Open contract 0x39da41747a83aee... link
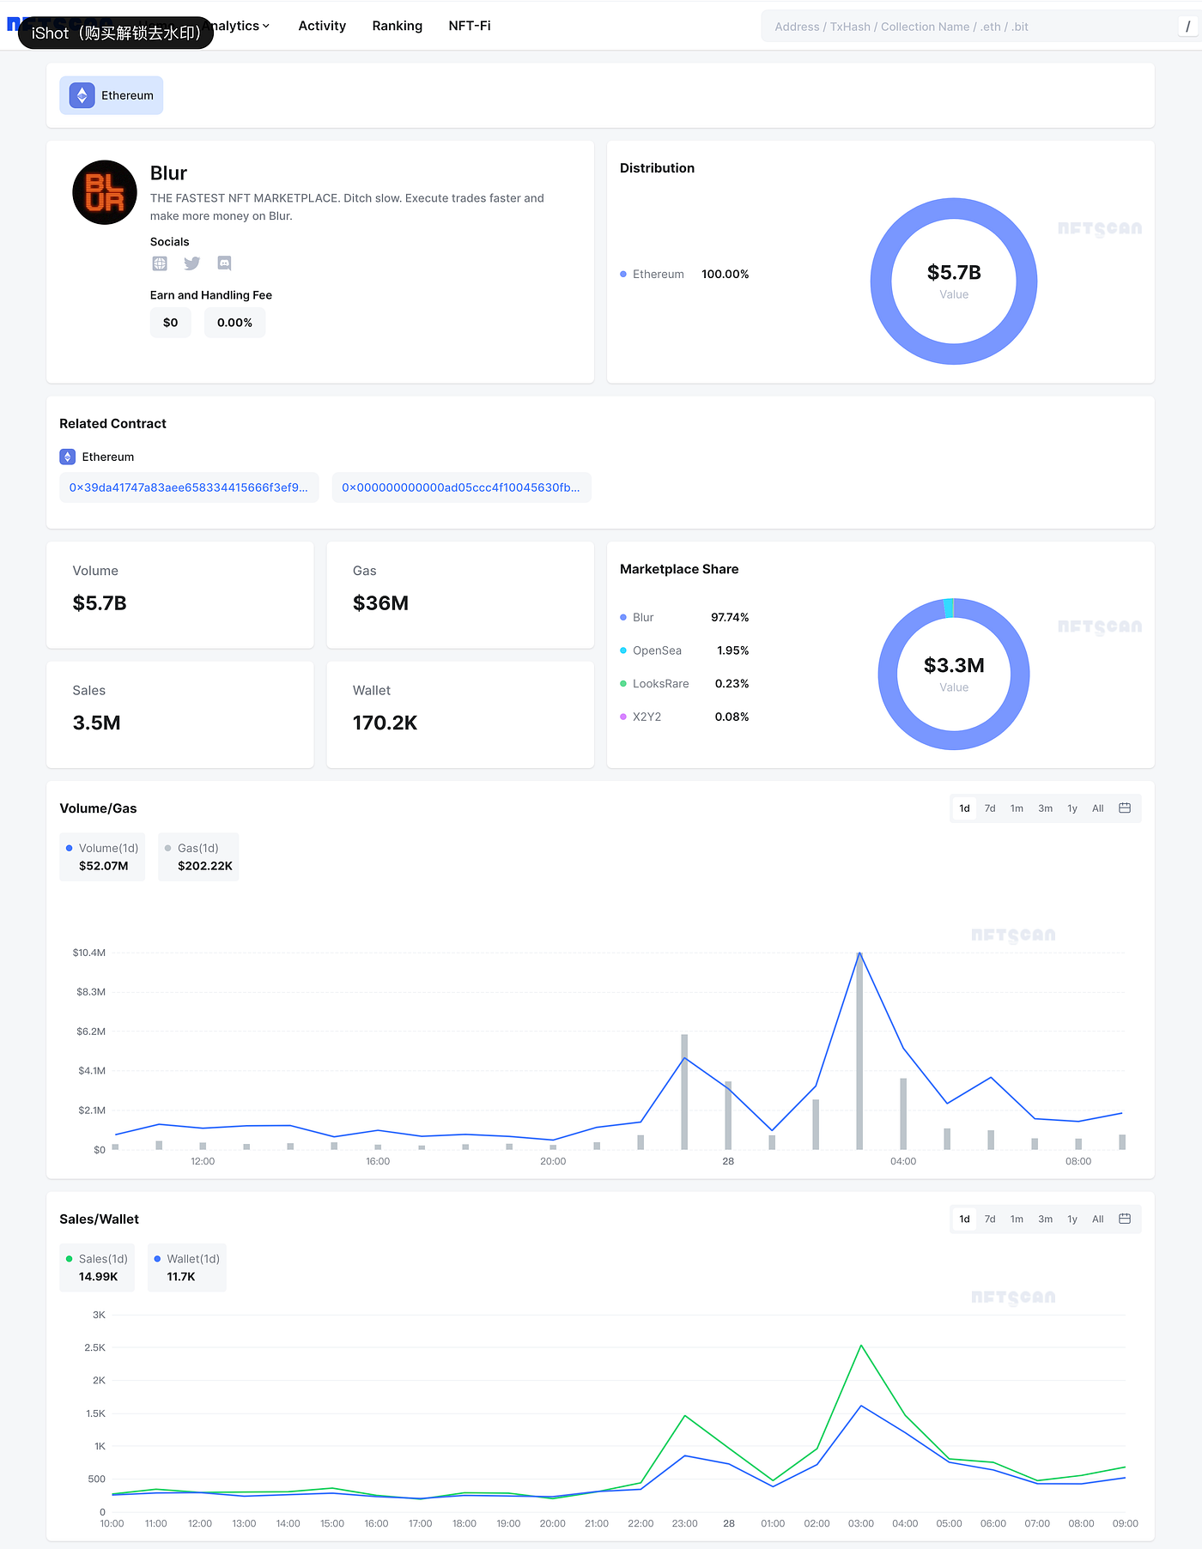Screen dimensions: 1202x1549 (189, 487)
